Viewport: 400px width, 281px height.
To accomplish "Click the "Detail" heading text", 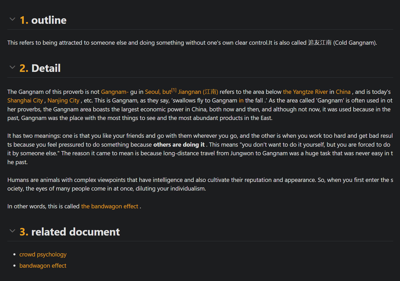I will click(x=46, y=68).
